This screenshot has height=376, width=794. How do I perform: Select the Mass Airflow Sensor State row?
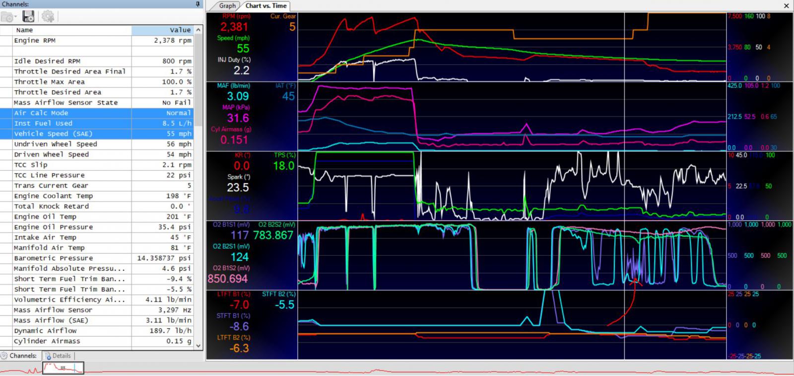(97, 103)
